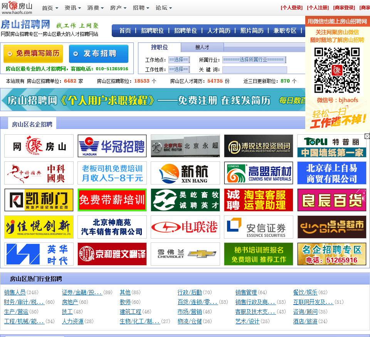Open the 凯利门 logo tile

pos(39,200)
